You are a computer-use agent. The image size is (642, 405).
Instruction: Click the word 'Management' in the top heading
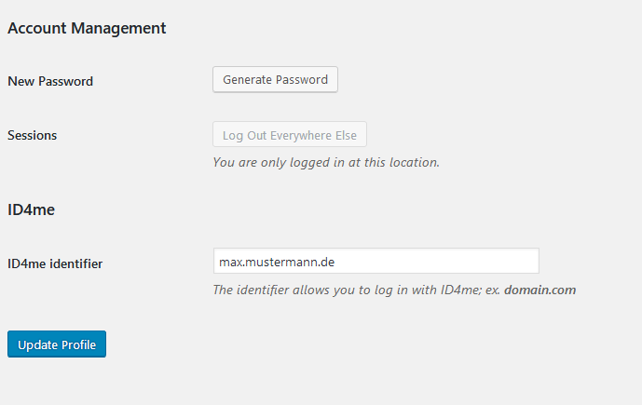pos(118,28)
